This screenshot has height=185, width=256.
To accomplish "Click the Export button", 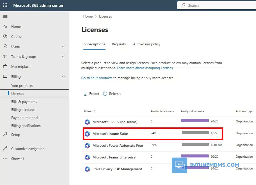I will click(91, 94).
